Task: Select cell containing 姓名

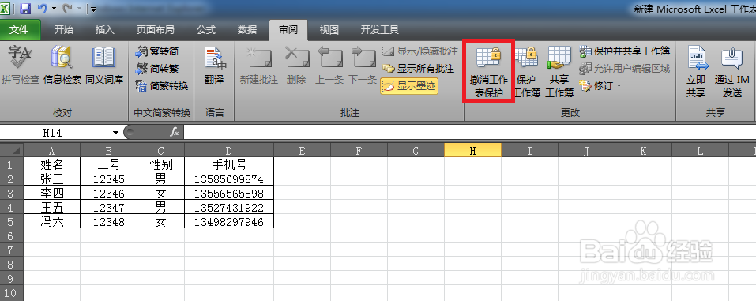Action: pos(52,164)
